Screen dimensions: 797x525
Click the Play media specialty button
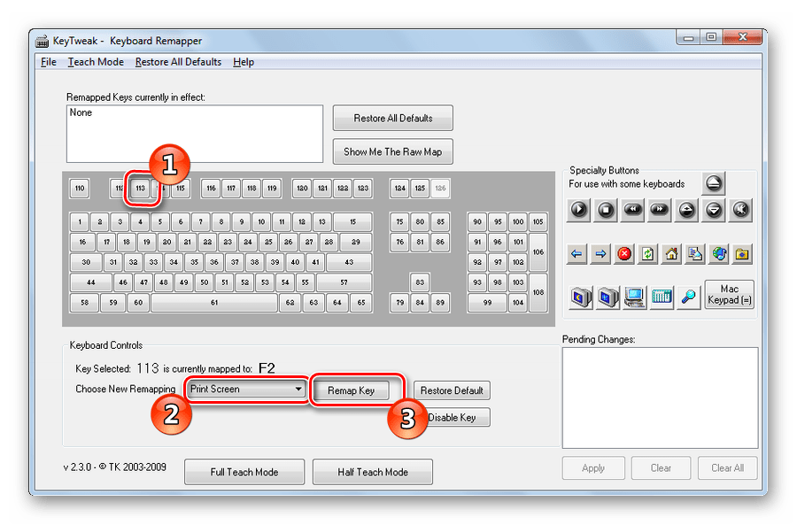(579, 210)
